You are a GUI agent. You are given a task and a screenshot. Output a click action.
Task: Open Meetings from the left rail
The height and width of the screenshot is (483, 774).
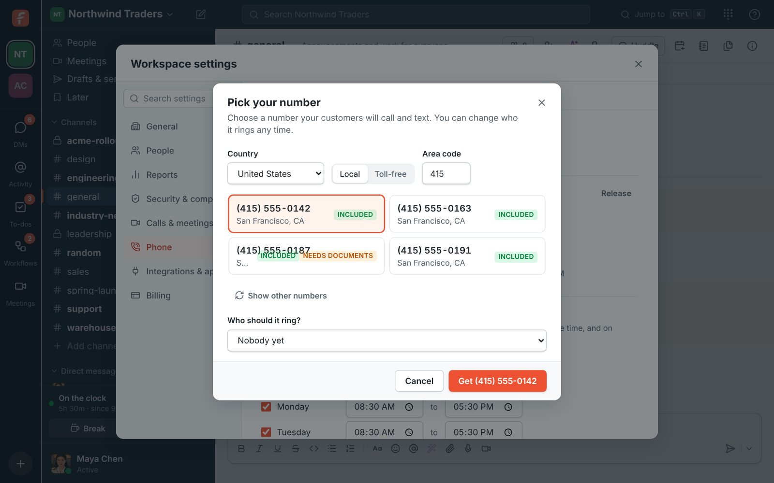(20, 292)
